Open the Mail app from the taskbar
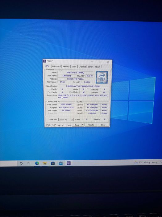The image size is (162, 217). 60,163
